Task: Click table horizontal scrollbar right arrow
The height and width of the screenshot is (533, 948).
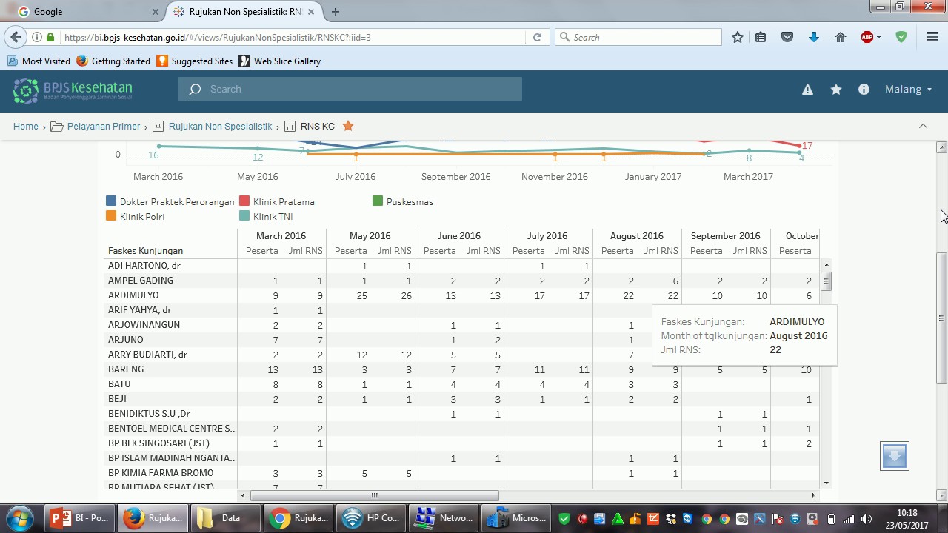Action: point(814,495)
